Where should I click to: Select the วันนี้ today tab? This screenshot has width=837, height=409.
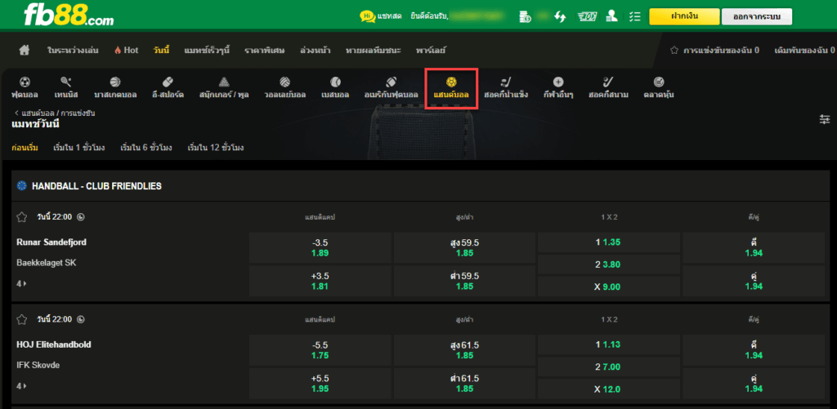(161, 50)
